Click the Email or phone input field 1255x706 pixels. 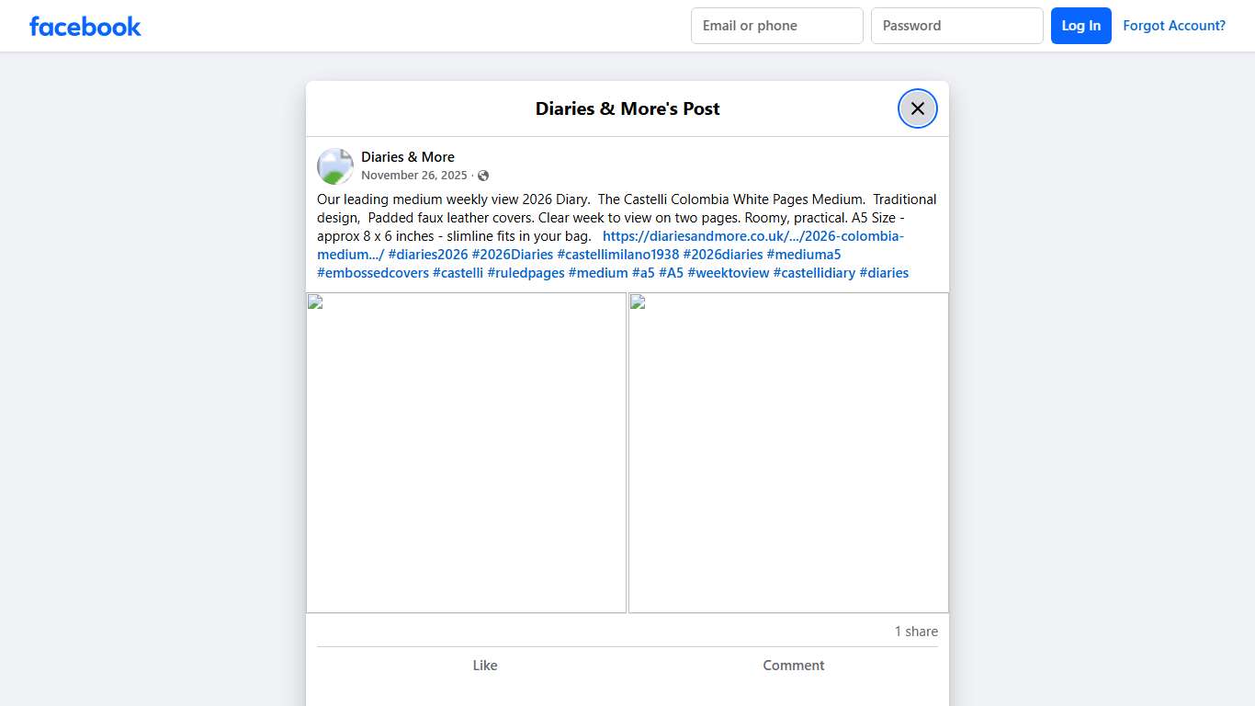click(776, 25)
